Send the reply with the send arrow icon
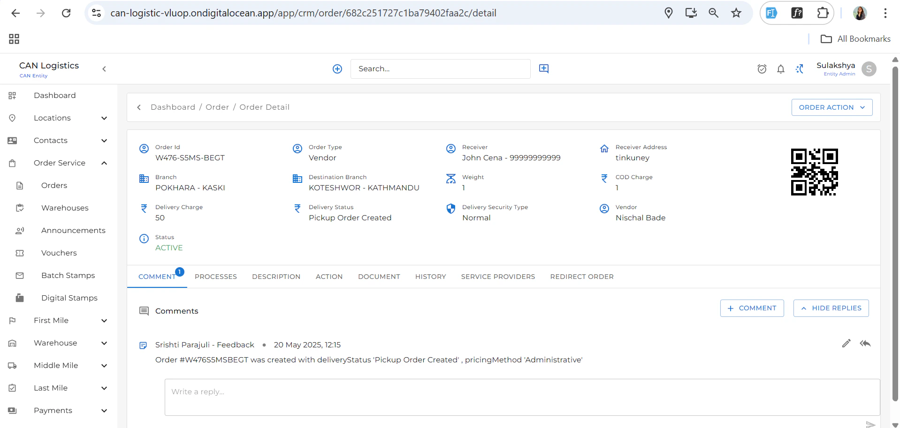This screenshot has width=900, height=428. tap(870, 424)
